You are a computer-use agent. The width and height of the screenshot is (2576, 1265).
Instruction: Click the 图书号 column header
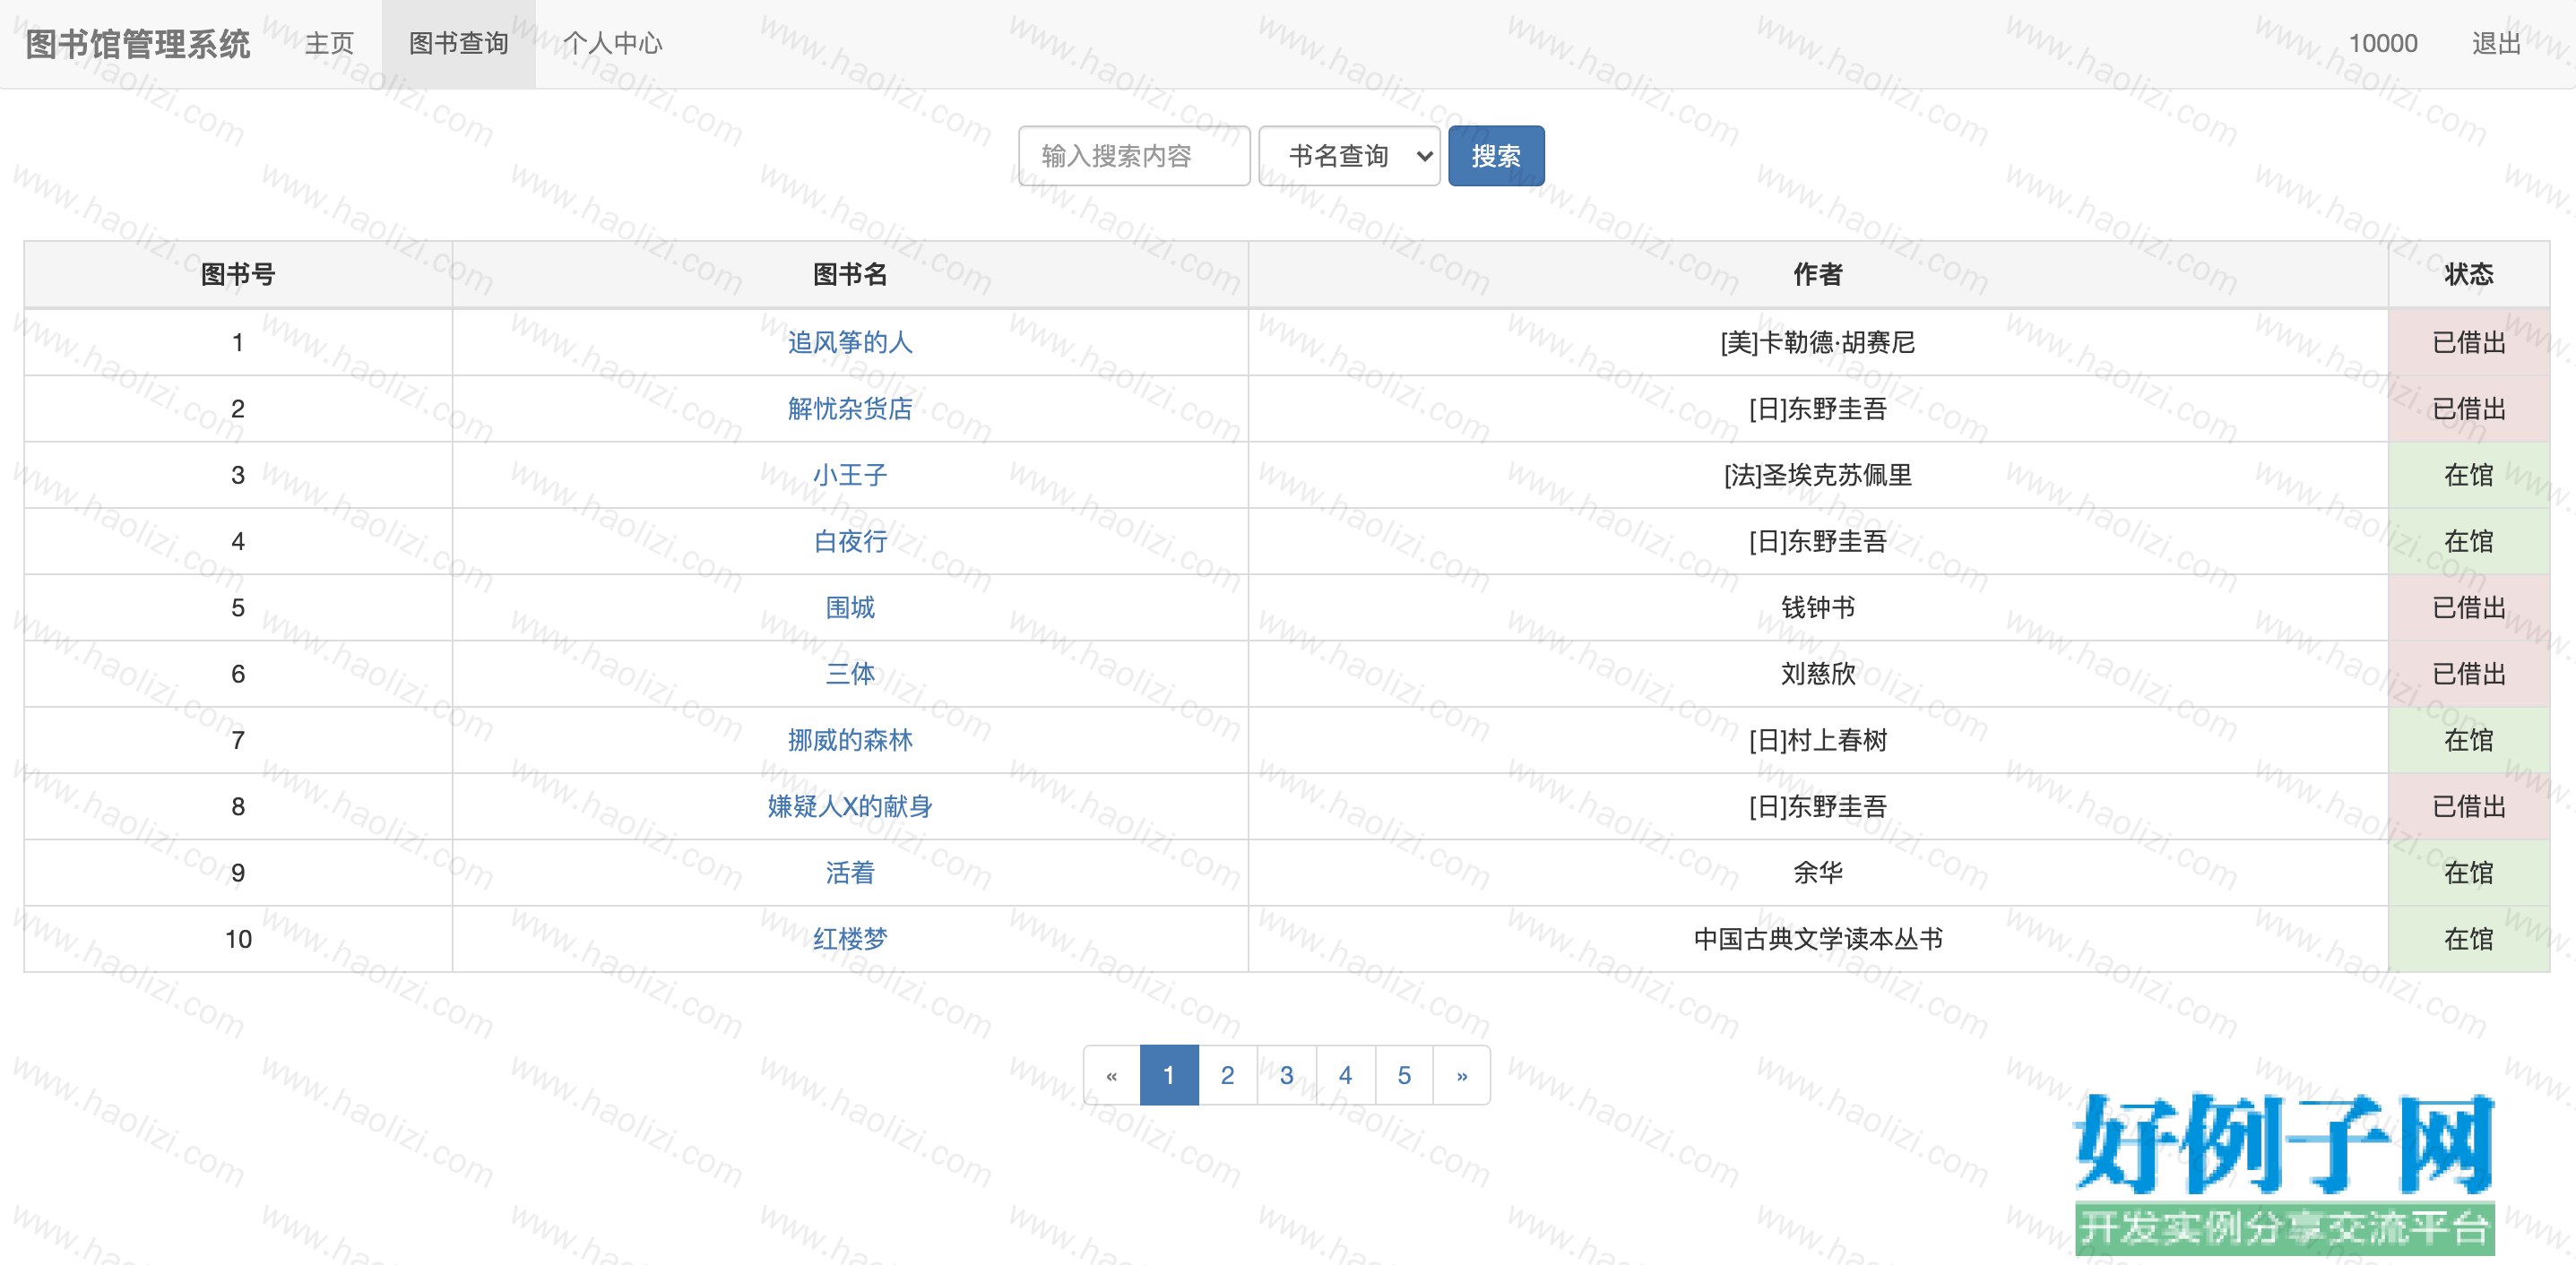coord(238,275)
